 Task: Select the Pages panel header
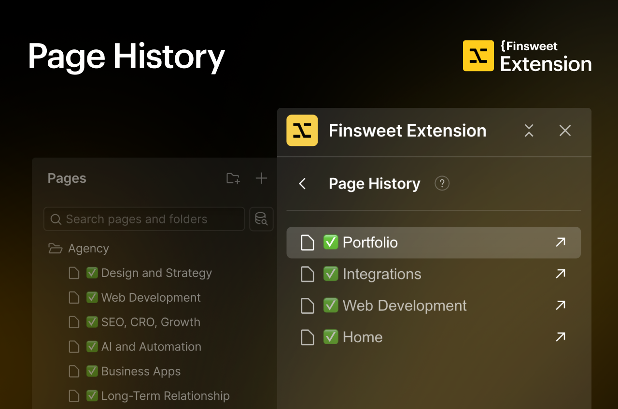click(67, 178)
